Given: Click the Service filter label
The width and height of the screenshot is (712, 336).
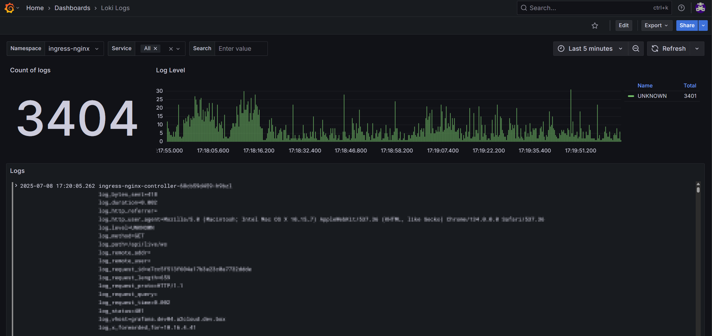Looking at the screenshot, I should coord(121,48).
